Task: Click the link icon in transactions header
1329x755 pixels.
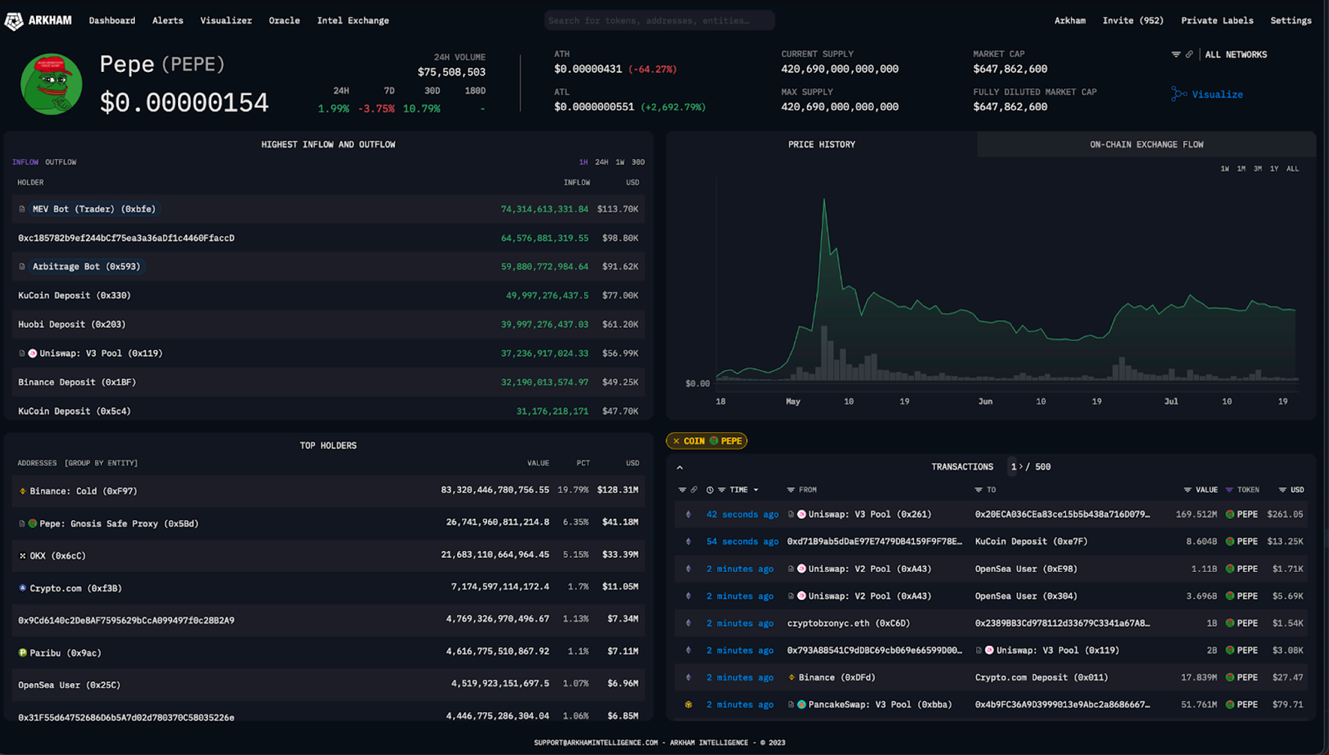Action: point(694,490)
